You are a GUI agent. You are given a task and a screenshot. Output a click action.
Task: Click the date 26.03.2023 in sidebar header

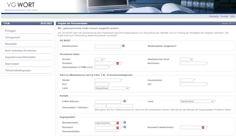click(x=46, y=23)
